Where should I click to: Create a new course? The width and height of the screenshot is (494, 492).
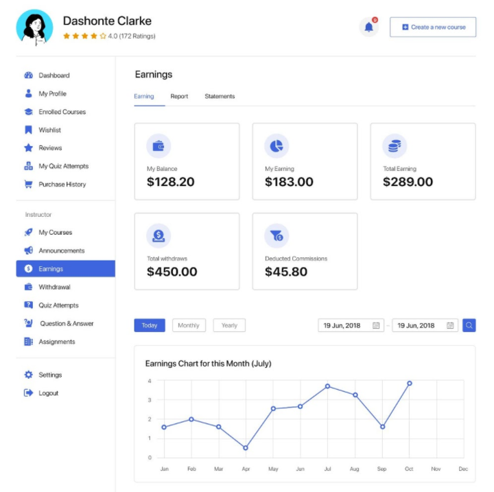(x=433, y=27)
